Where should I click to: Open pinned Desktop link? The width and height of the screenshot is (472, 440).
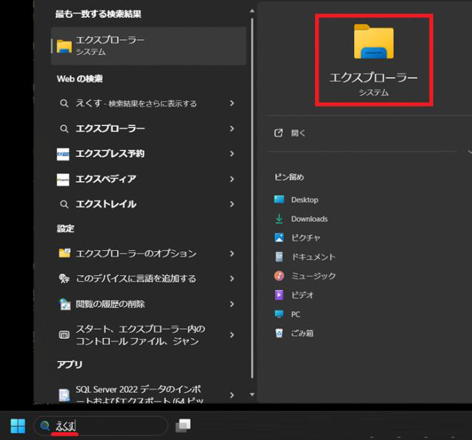coord(305,200)
